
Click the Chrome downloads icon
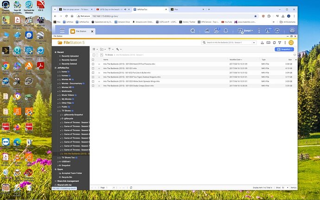[283, 16]
